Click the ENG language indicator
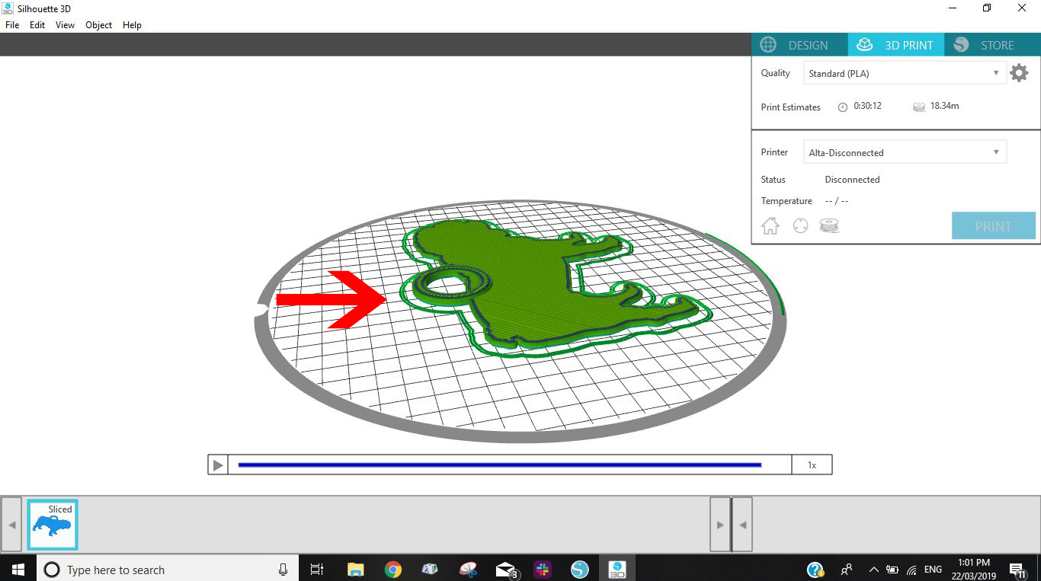 [x=933, y=570]
